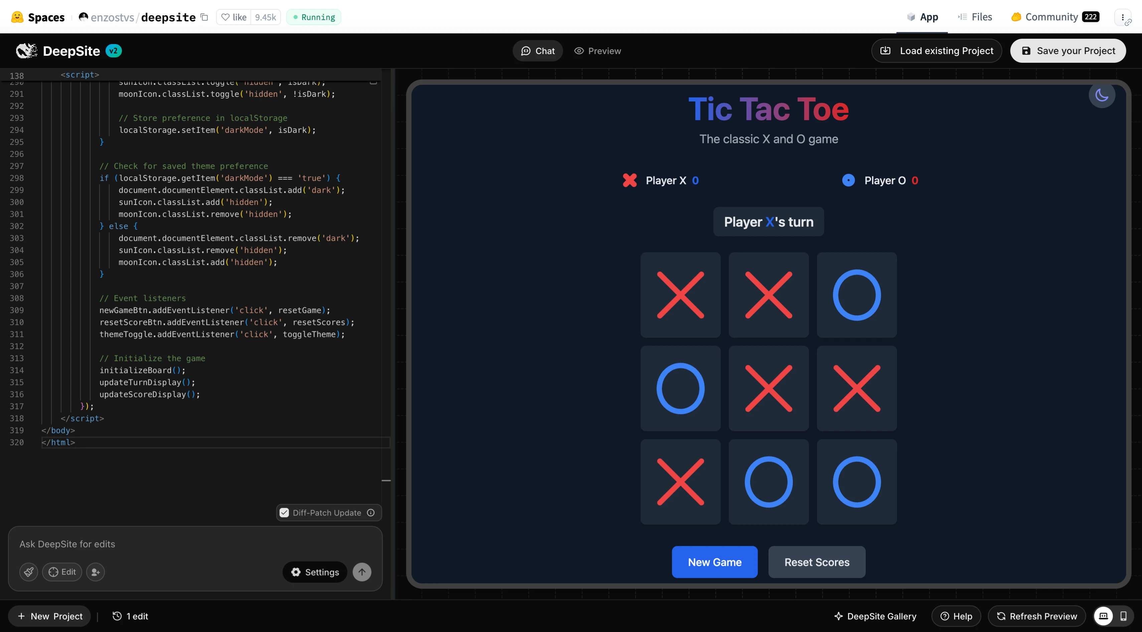Open the DeepSite Gallery
Screen dimensions: 1142x632
(x=875, y=616)
